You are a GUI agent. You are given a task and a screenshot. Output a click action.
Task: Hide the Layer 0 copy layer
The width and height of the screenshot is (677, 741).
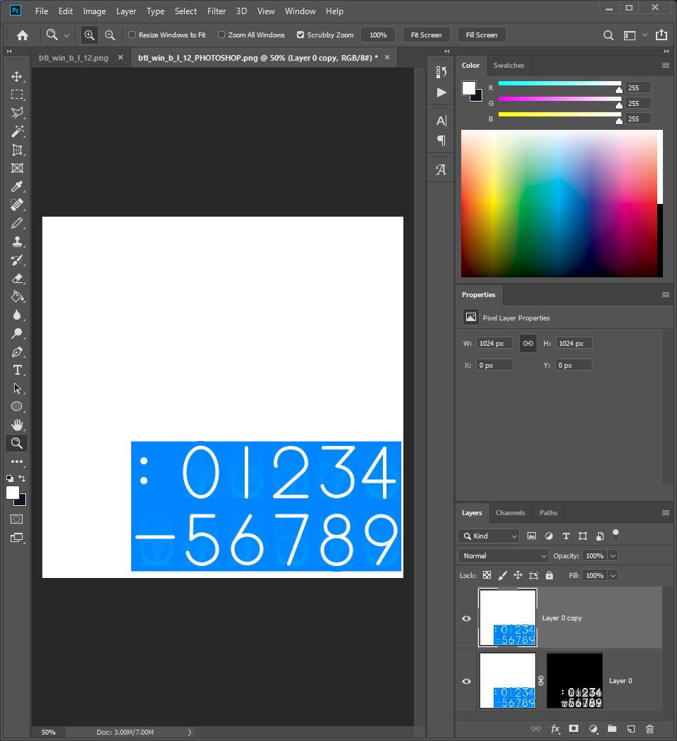point(466,618)
